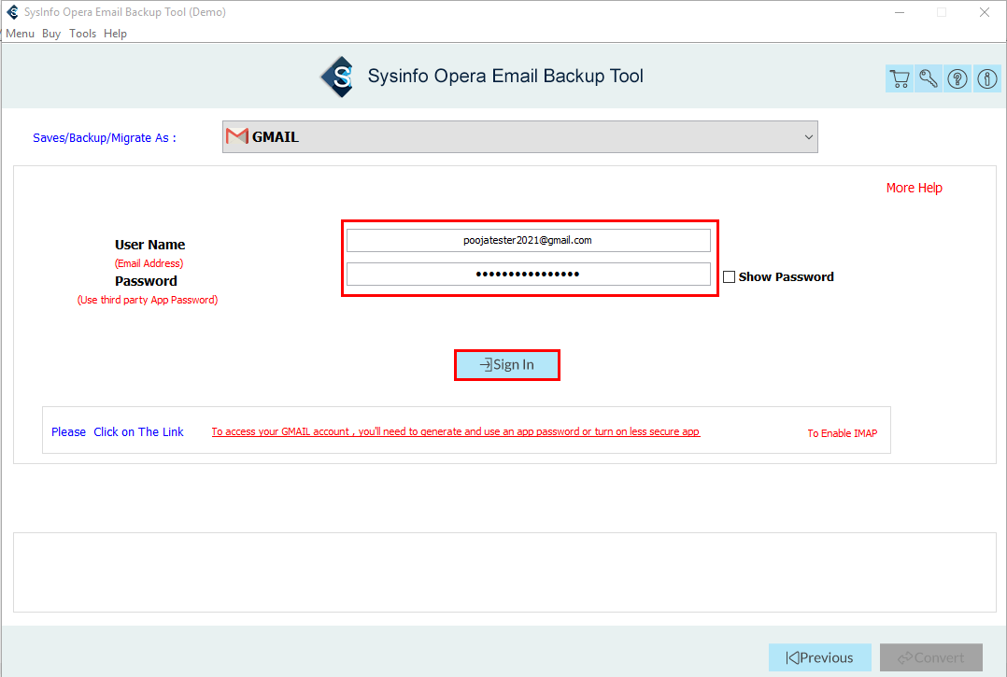Click the Sysinfo S logo in header
1007x677 pixels.
[x=338, y=77]
